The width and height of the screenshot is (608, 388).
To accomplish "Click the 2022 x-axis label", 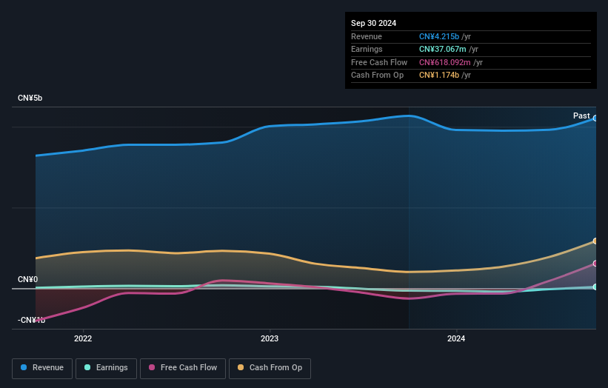I will tap(83, 338).
